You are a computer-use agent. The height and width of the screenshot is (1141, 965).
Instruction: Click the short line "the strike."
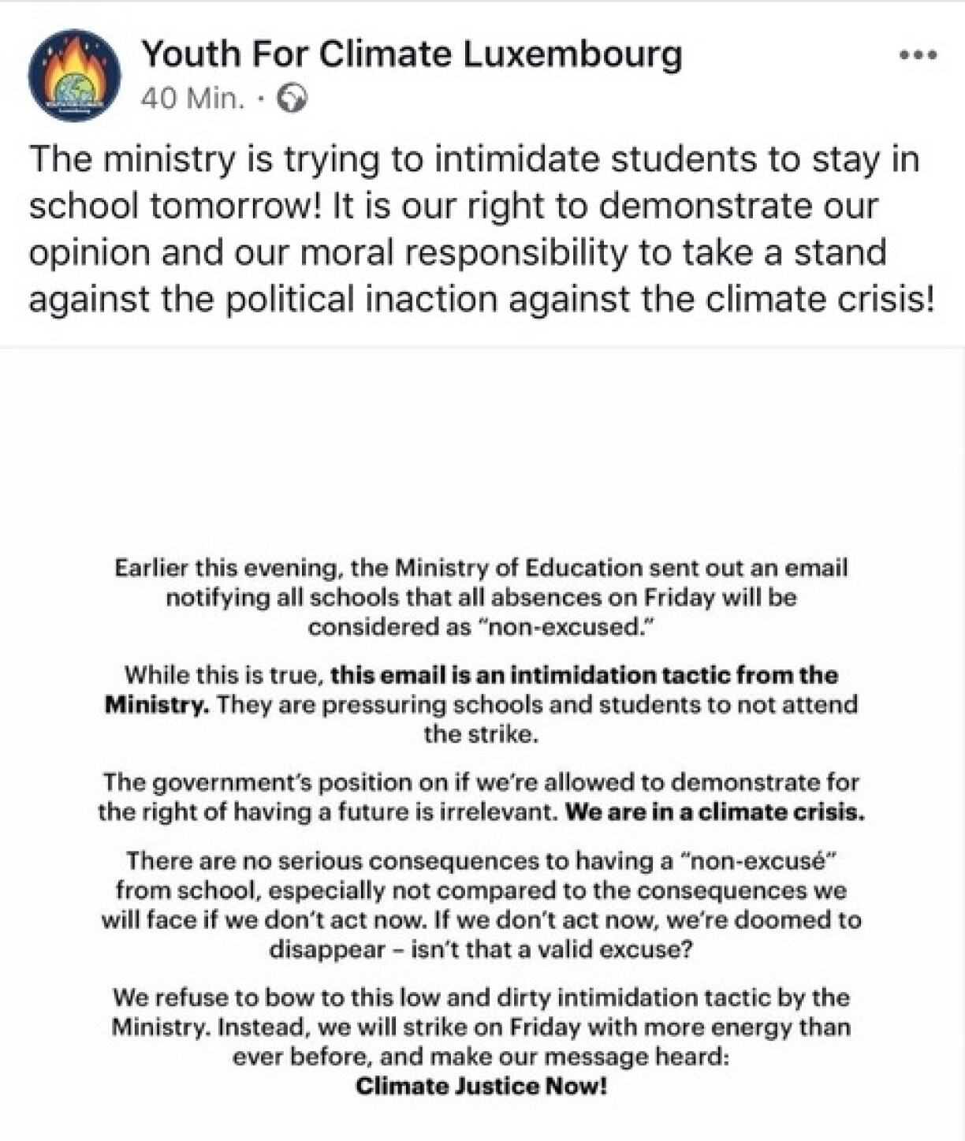[481, 734]
